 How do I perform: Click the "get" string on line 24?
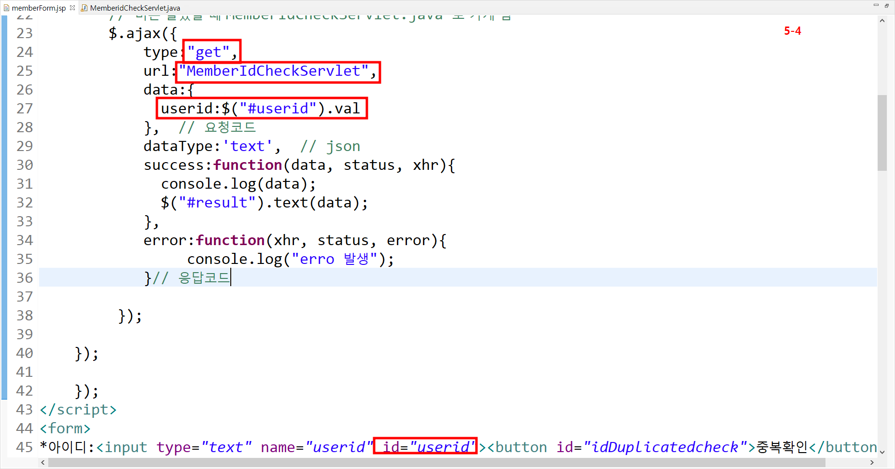tap(208, 52)
